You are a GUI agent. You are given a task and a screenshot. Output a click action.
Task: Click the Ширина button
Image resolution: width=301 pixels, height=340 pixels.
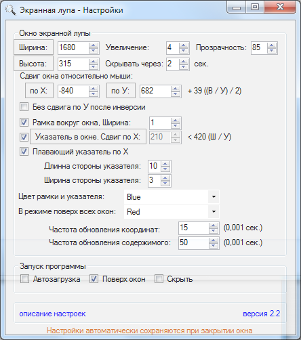33,47
